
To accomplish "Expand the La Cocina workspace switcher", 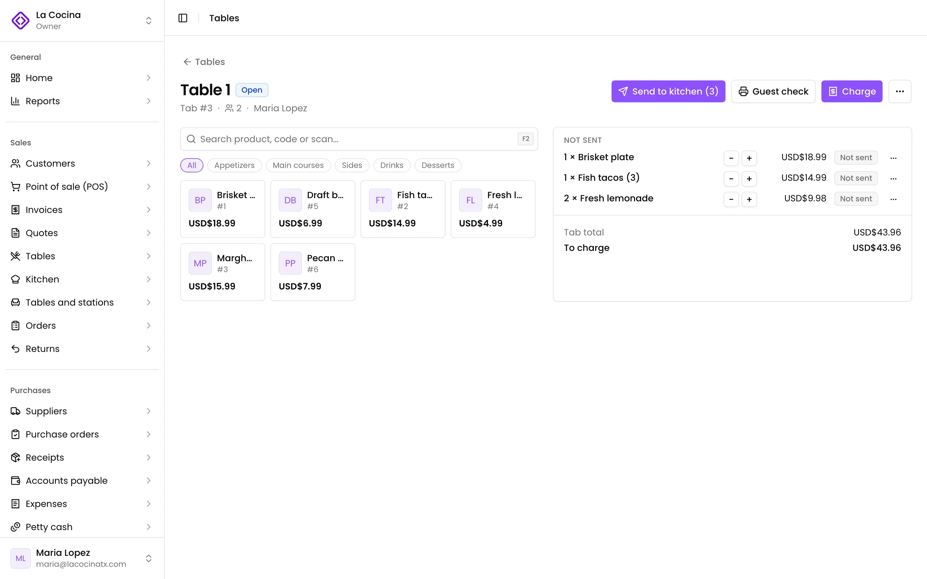I will pos(149,20).
